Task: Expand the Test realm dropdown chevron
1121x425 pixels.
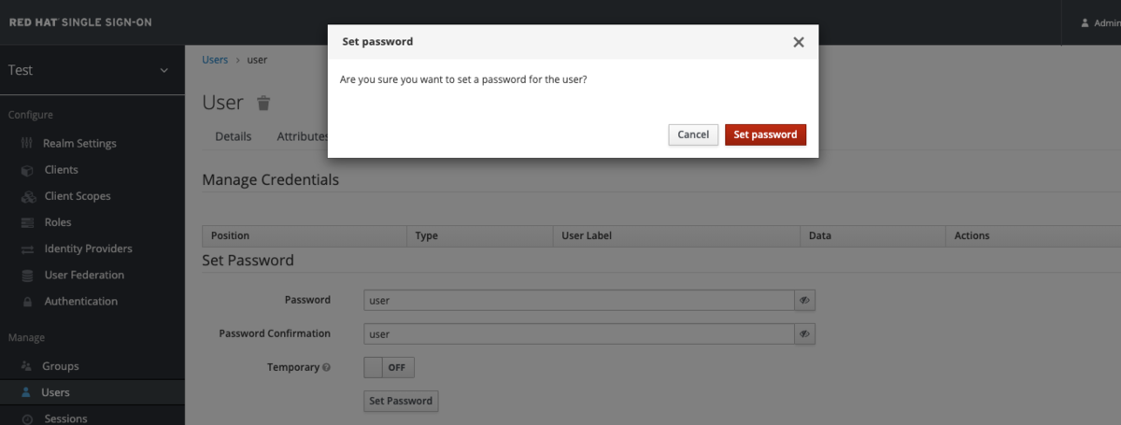Action: pos(164,70)
